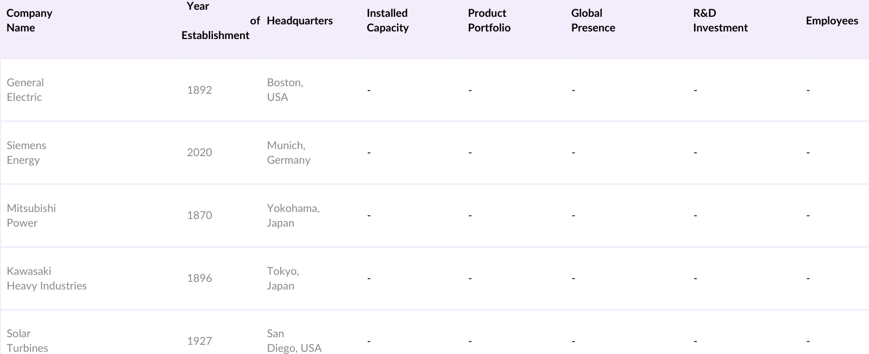Click the R&D Investment column header
The image size is (869, 354).
pos(720,21)
